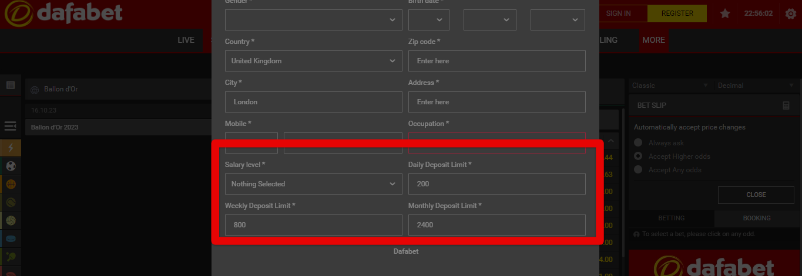Open settings with the gear icon
Screen dimensions: 802x276
791,13
